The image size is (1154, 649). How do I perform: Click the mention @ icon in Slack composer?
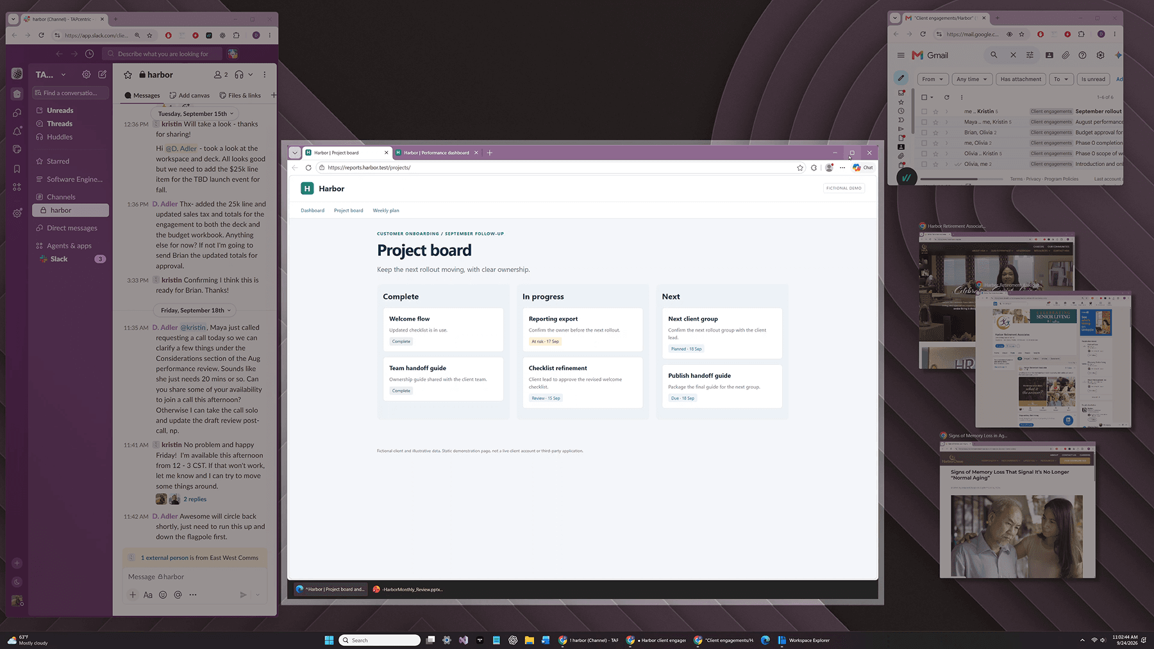[x=178, y=594]
